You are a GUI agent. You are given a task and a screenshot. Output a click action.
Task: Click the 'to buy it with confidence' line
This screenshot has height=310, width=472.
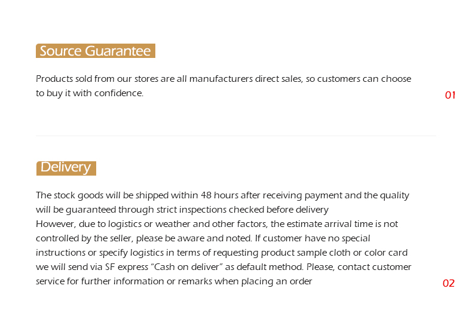pyautogui.click(x=90, y=93)
